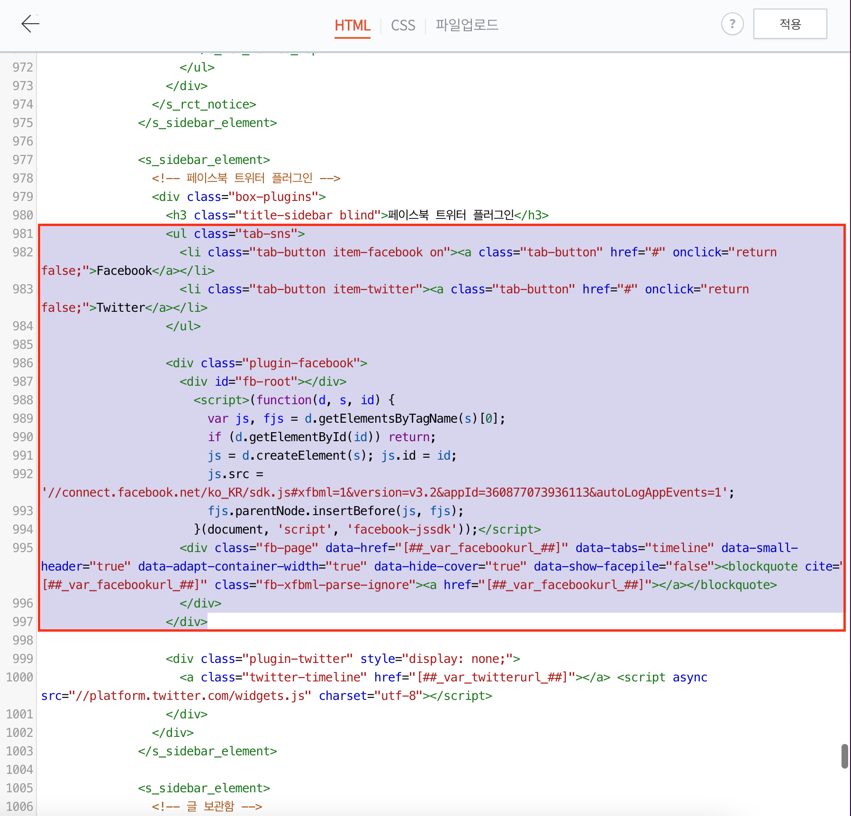Image resolution: width=851 pixels, height=816 pixels.
Task: Place cursor on <ul class="tab-sns"> line
Action: click(x=235, y=234)
